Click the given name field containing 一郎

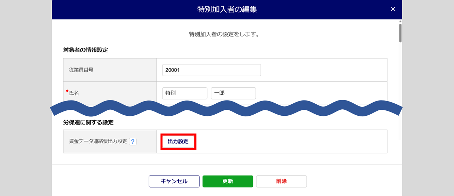pos(233,93)
